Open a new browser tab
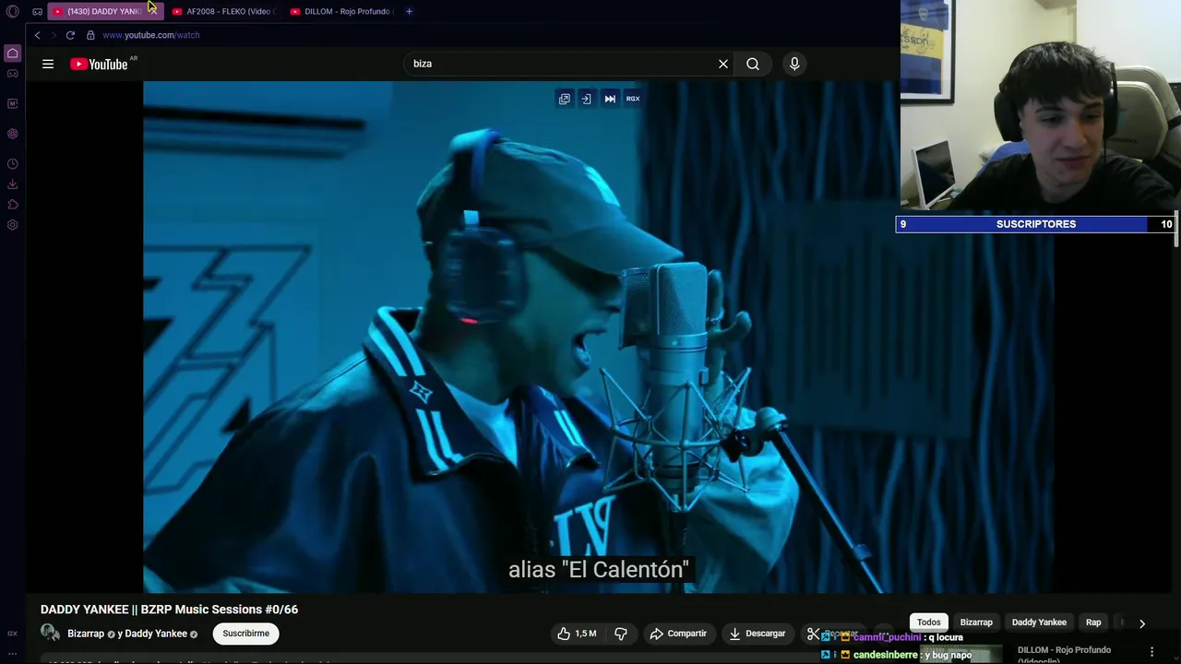 (409, 11)
